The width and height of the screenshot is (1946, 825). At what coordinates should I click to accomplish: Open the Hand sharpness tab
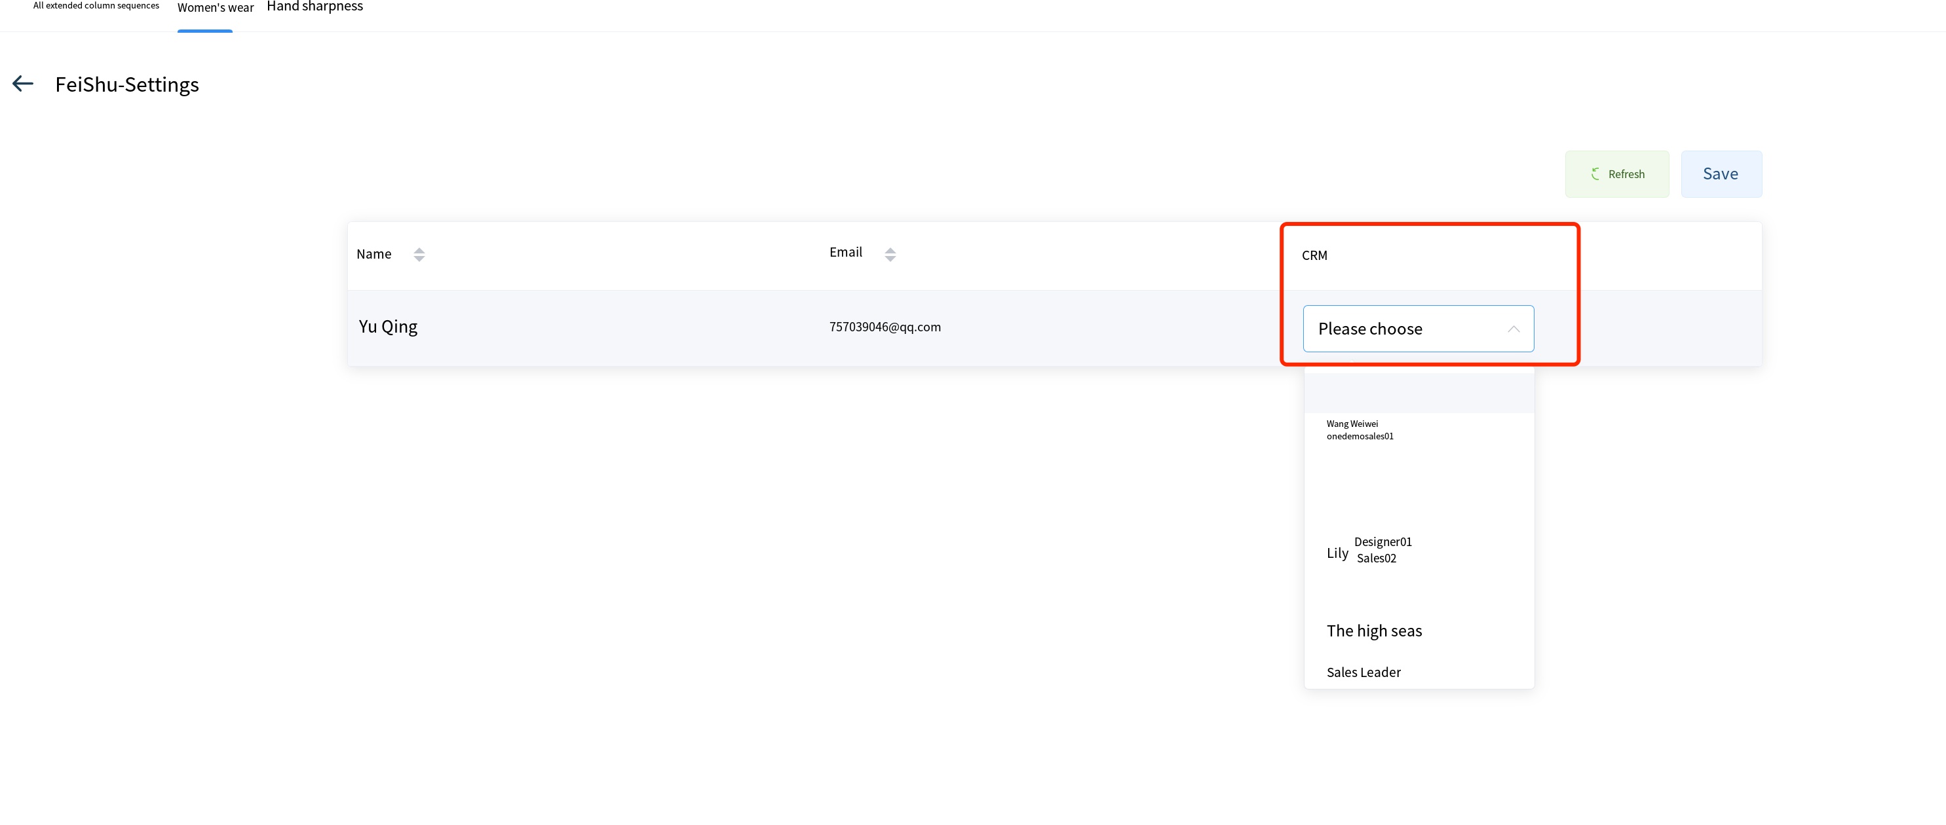[x=315, y=7]
